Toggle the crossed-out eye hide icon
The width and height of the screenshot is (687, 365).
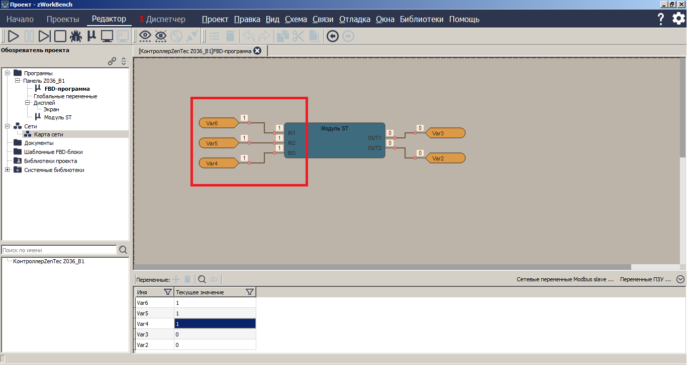coord(161,36)
